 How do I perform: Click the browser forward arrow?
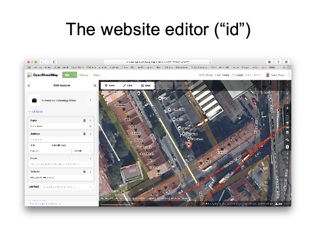click(46, 62)
